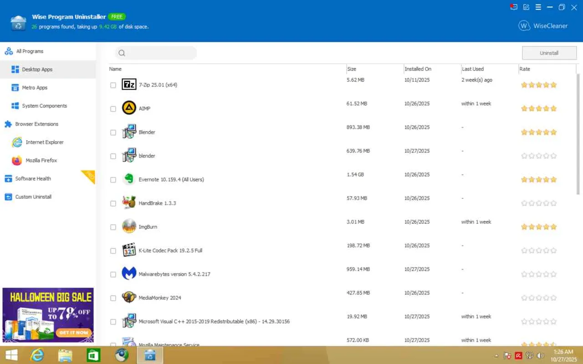Tick the HandBrake 1.3.3 checkbox

click(113, 203)
